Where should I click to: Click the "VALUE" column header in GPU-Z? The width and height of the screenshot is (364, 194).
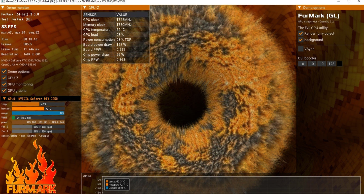tap(122, 15)
